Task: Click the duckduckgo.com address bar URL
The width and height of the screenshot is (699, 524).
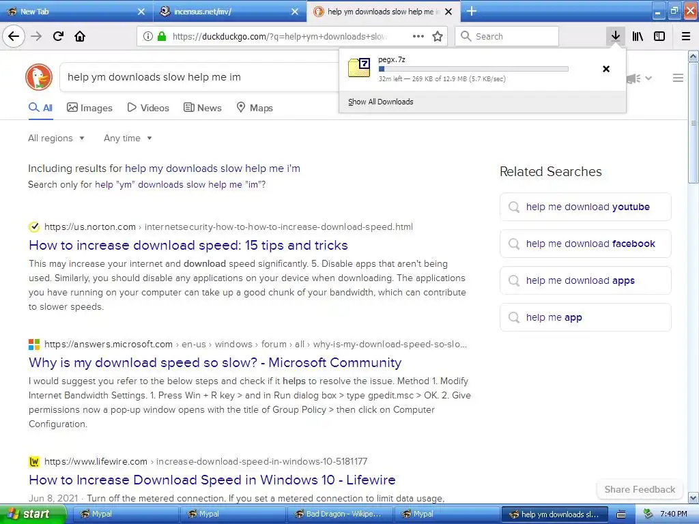Action: click(x=279, y=37)
